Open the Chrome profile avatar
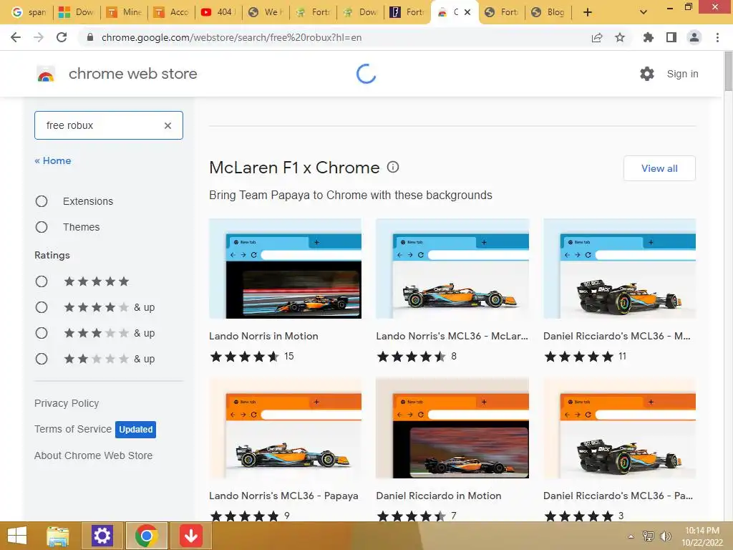The height and width of the screenshot is (550, 733). point(694,37)
